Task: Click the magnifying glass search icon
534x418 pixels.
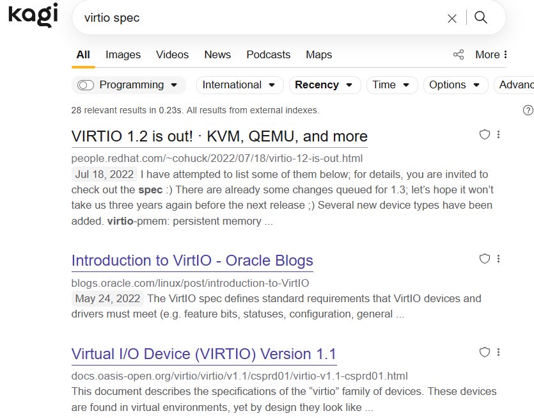Action: pos(481,18)
